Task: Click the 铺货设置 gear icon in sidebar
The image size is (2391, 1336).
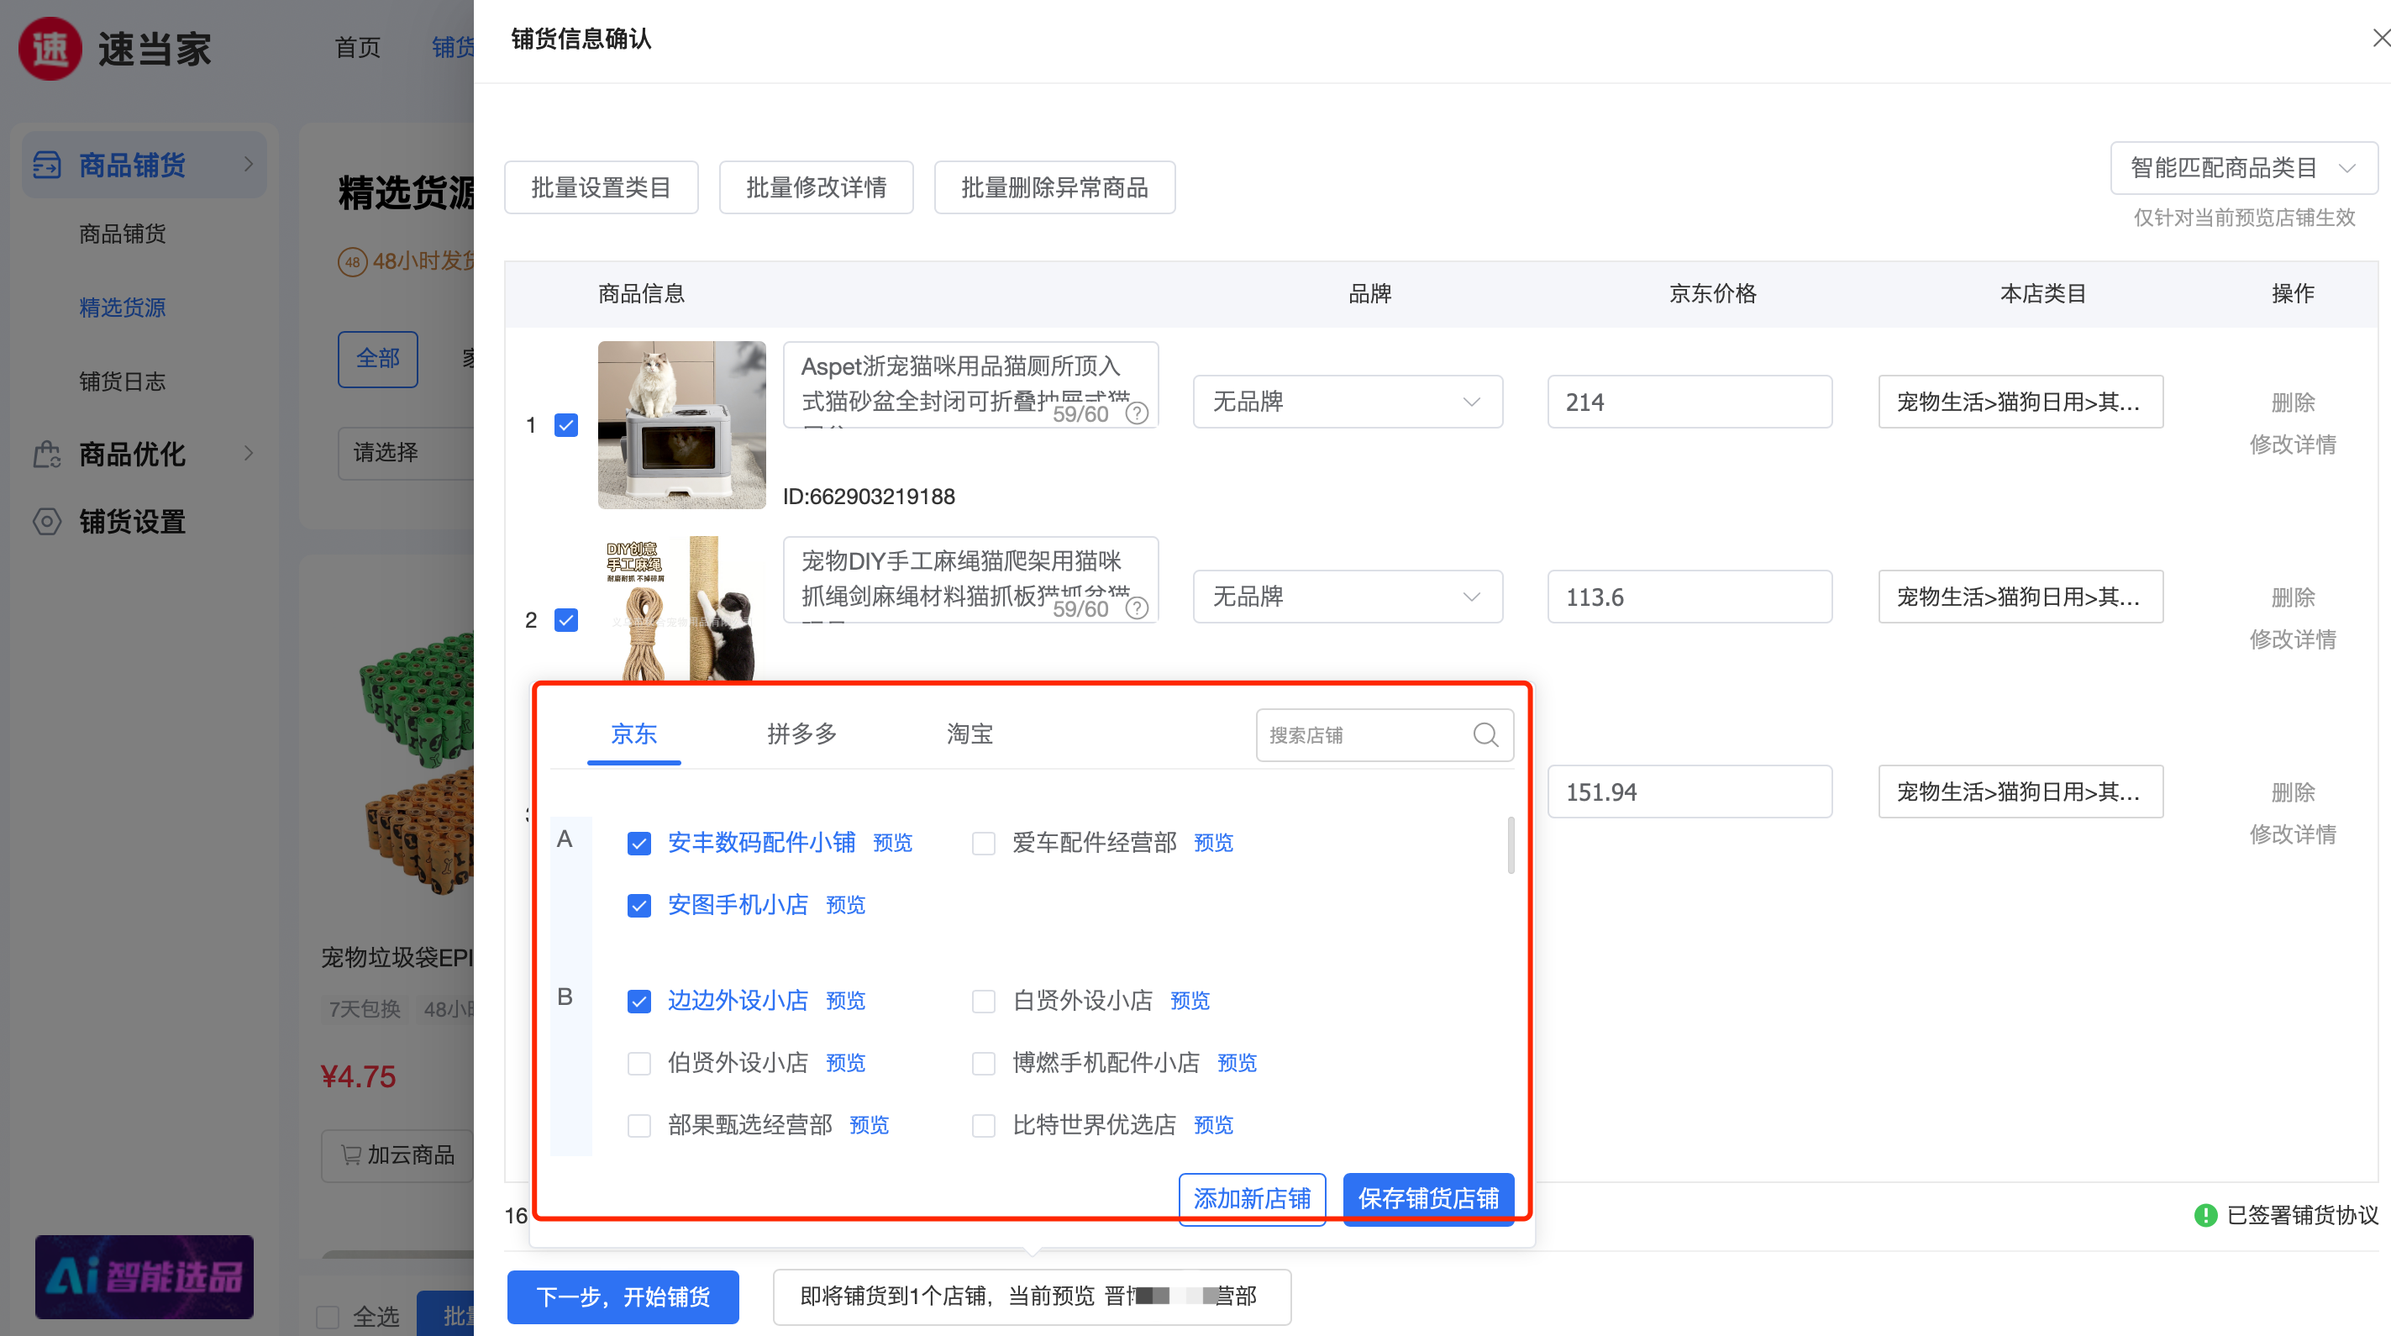Action: pos(46,522)
